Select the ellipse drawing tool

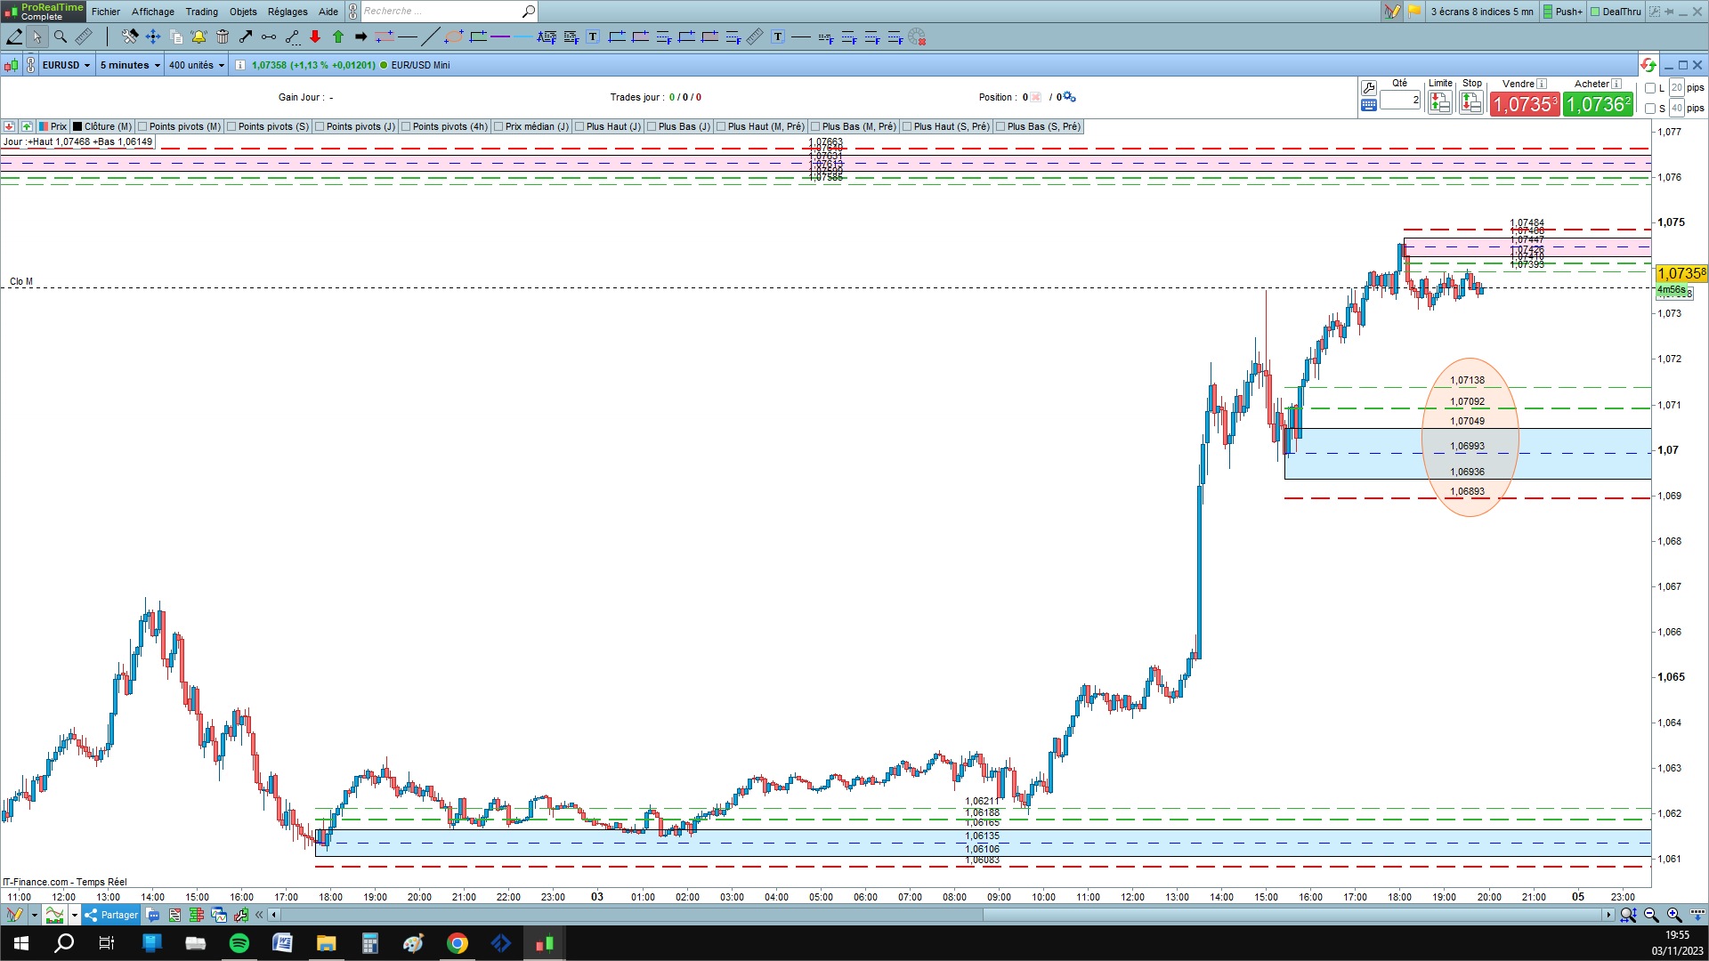click(454, 36)
